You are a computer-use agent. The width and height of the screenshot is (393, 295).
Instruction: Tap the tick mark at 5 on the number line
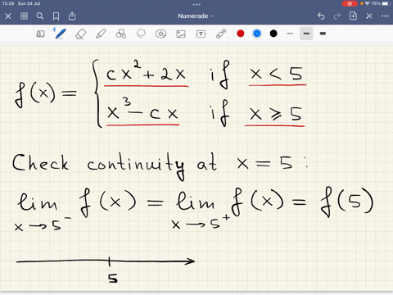point(109,261)
